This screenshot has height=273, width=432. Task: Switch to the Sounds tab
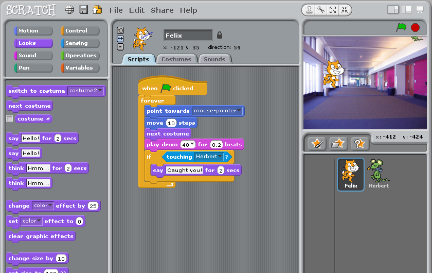tap(214, 59)
